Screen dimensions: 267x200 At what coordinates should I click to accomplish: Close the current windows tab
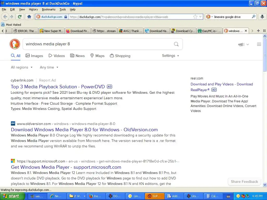tap(246, 31)
